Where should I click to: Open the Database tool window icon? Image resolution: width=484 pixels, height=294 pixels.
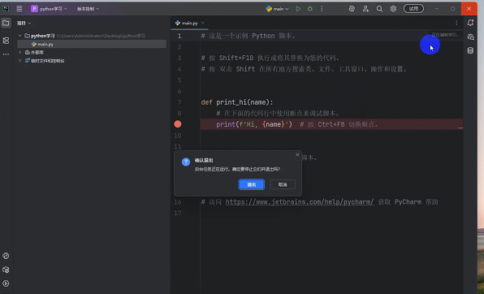pos(470,50)
